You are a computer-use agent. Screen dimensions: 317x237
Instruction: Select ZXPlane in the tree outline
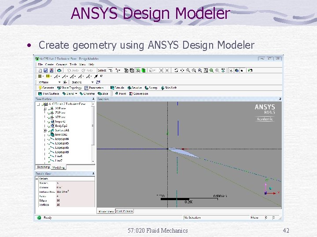point(60,113)
